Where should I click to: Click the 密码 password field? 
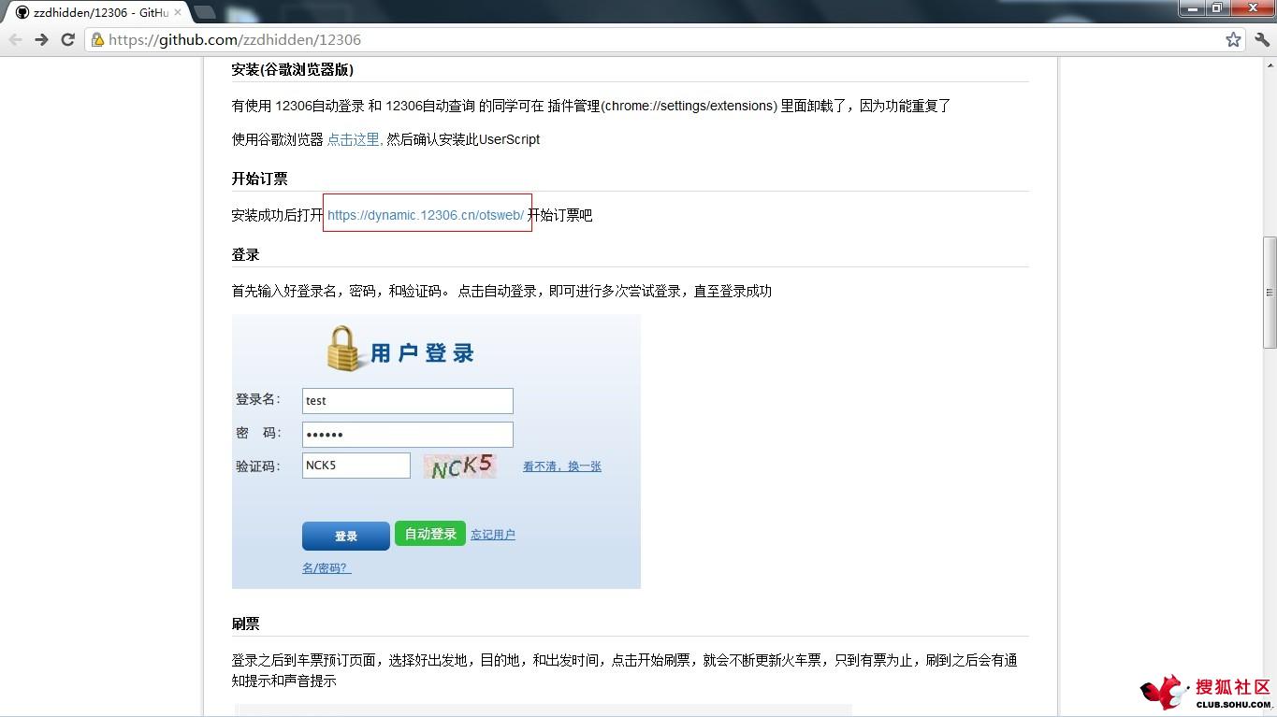coord(408,435)
